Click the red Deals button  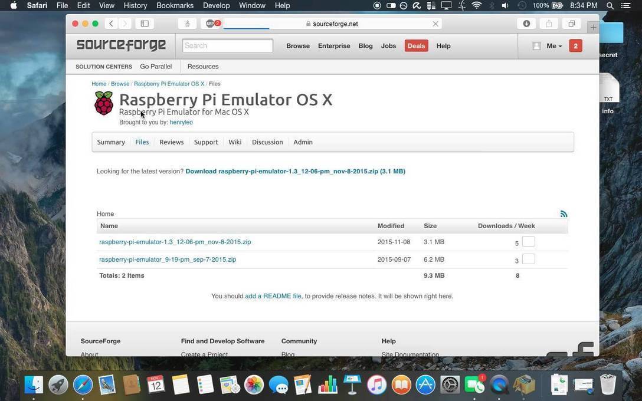416,45
